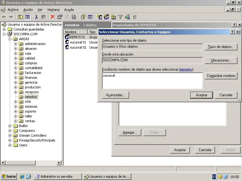Viewport: 242px width, 181px height.
Task: Click Aceptar in Propiedades de REMOTOS dialog
Action: point(180,150)
